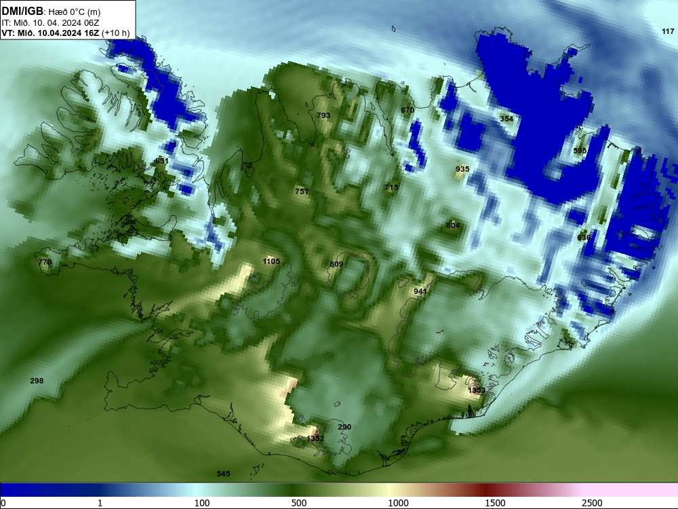Click the map value 545
The width and height of the screenshot is (678, 509).
point(223,474)
